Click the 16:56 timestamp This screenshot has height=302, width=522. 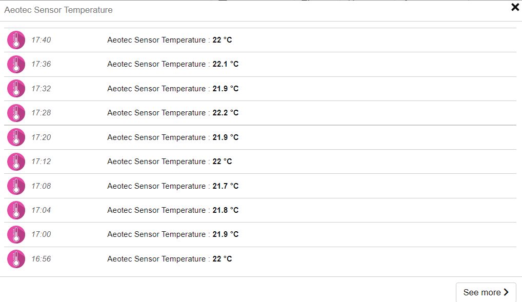tap(41, 259)
